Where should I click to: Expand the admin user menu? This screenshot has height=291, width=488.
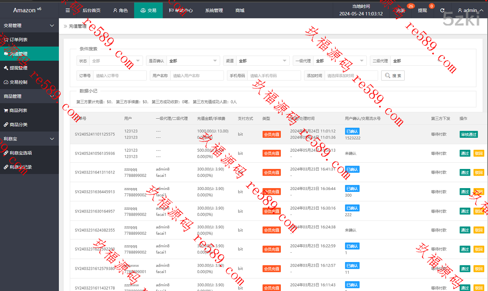tap(470, 11)
